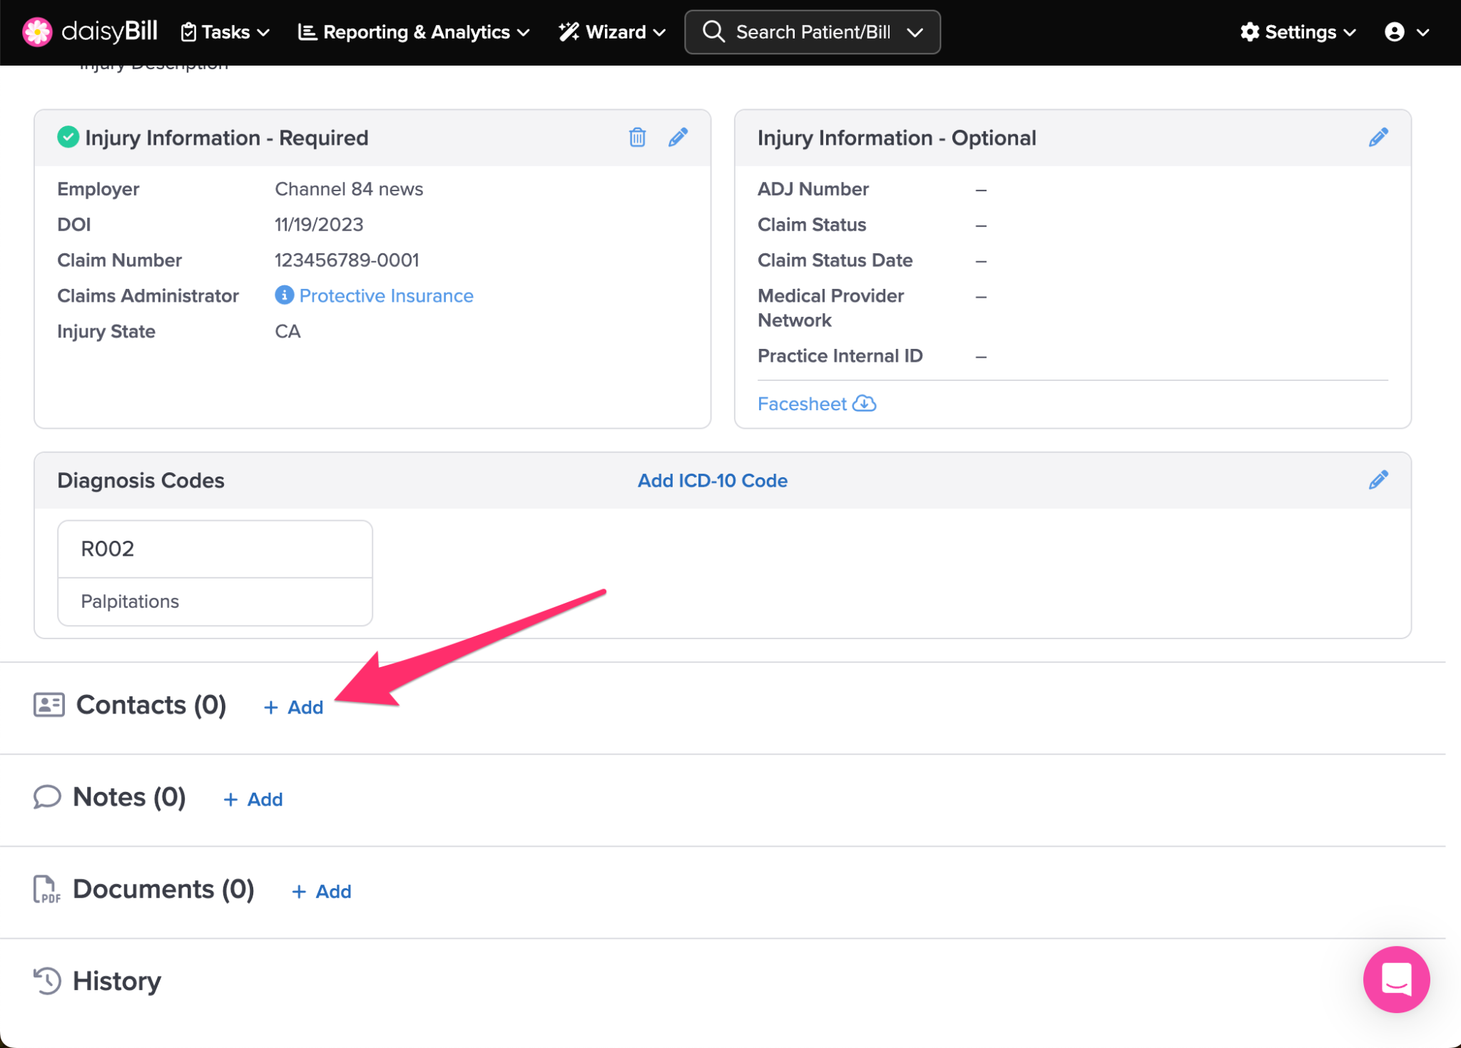Edit Injury Information Required with pencil icon

pos(678,137)
